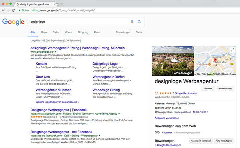The height and width of the screenshot is (148, 240).
Task: Open dropdown arrow next to www.designloge.de
Action: click(x=56, y=52)
